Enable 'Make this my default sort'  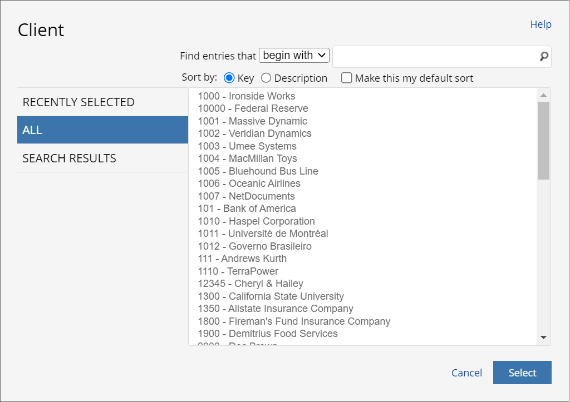[x=346, y=78]
